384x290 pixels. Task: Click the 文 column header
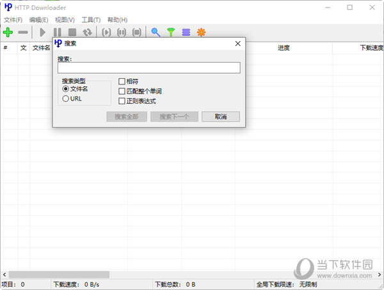24,48
